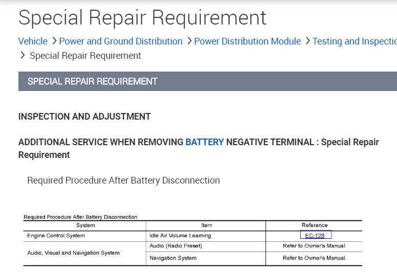Open the EC-128 reference link
Screen dimensions: 397x274
(x=315, y=236)
